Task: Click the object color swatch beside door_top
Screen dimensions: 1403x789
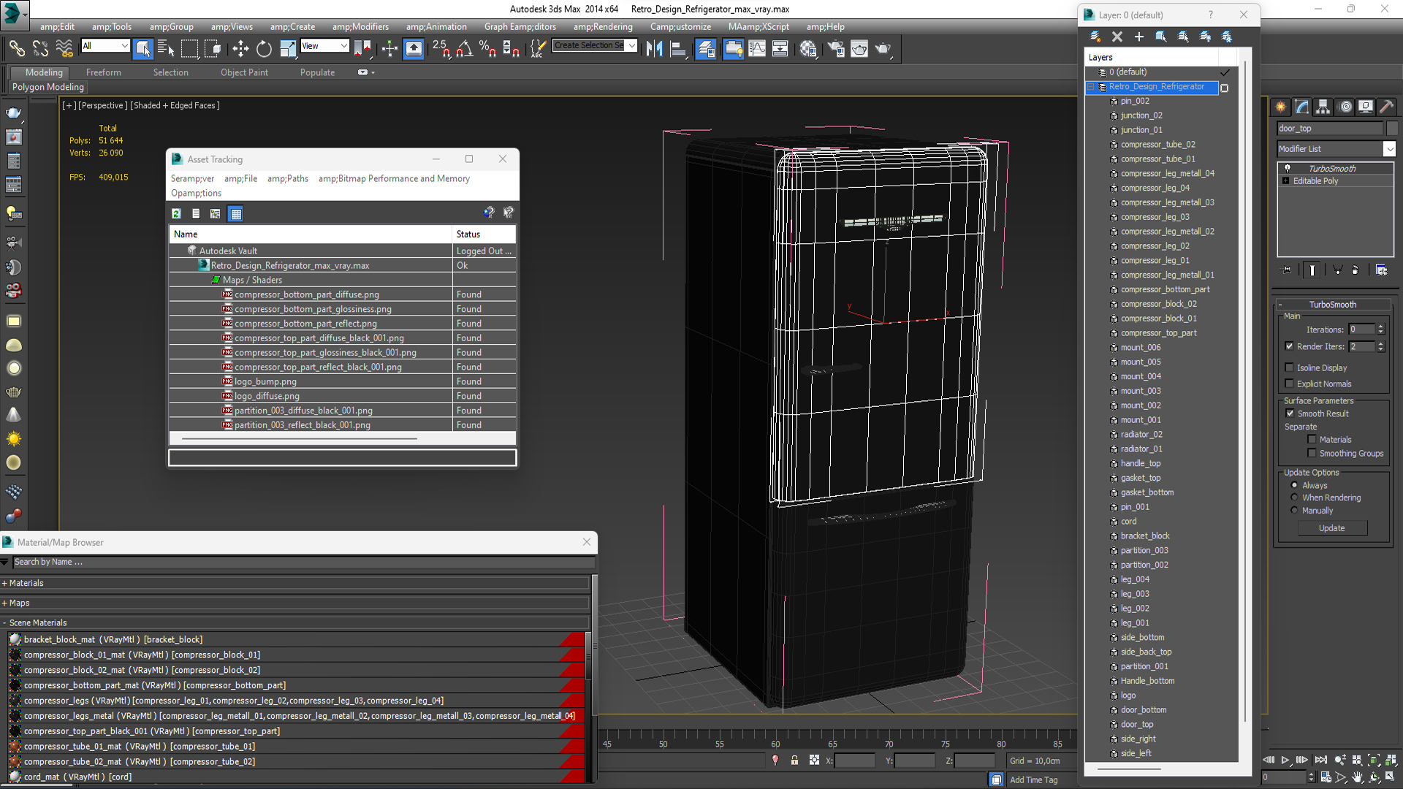Action: (x=1392, y=129)
